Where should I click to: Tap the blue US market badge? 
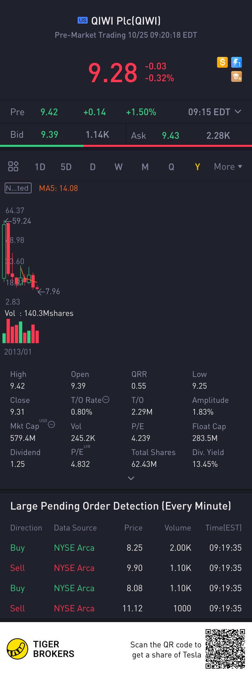coord(83,20)
